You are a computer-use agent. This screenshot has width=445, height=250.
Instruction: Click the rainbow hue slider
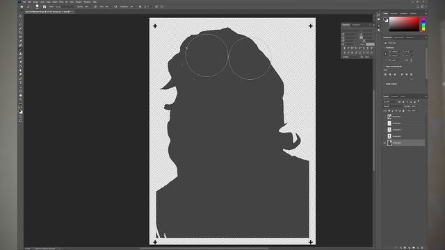click(x=423, y=24)
